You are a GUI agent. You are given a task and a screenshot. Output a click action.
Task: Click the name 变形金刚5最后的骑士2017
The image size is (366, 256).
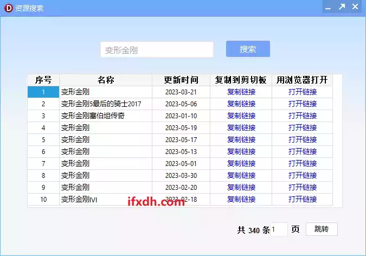pos(101,104)
